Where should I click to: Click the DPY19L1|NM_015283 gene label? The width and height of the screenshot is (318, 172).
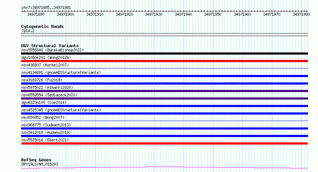click(40, 164)
